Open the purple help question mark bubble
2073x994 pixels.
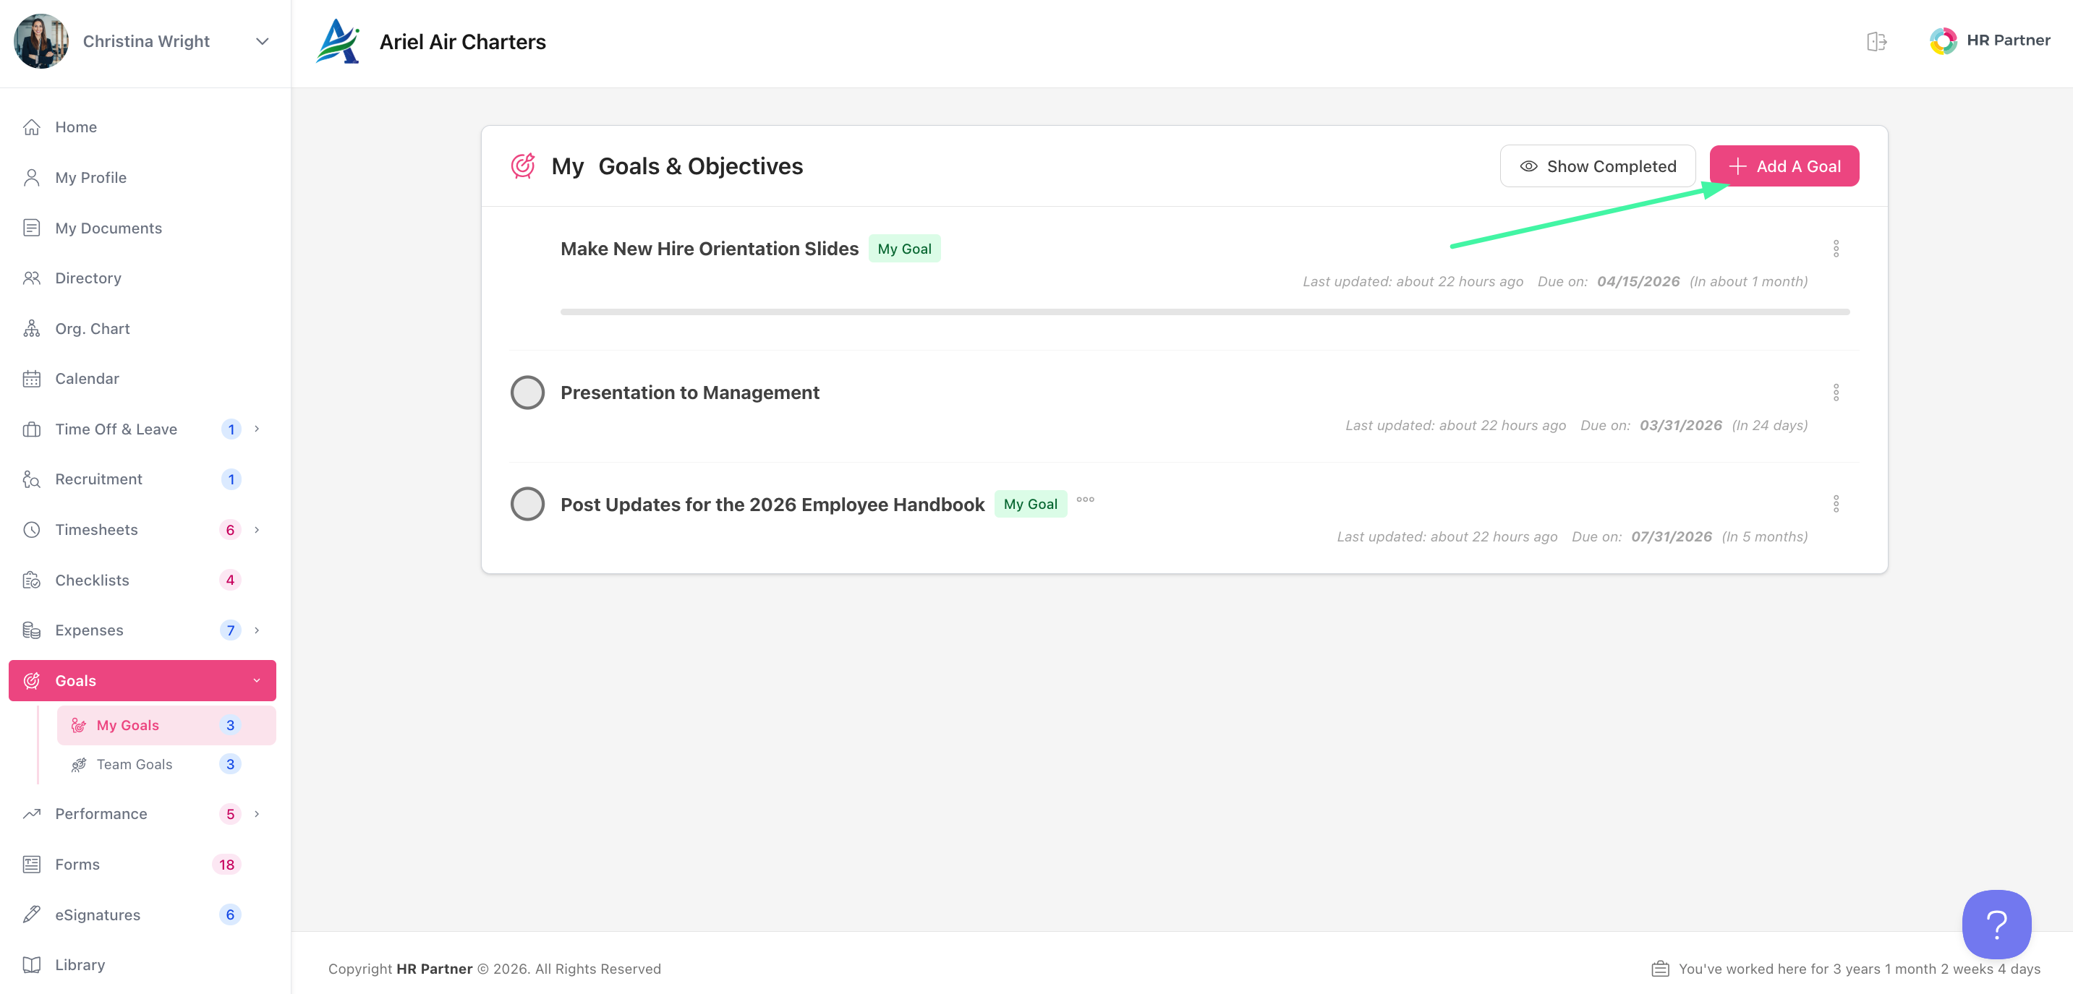(x=1996, y=924)
